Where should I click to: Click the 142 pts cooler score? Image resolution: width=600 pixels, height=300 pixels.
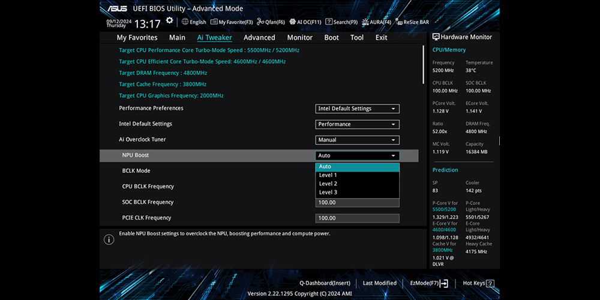(x=474, y=191)
